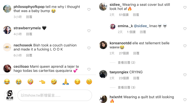The image size is (192, 103).
Task: Like philosophyofkpop's baby bump comment
Action: 89,10
